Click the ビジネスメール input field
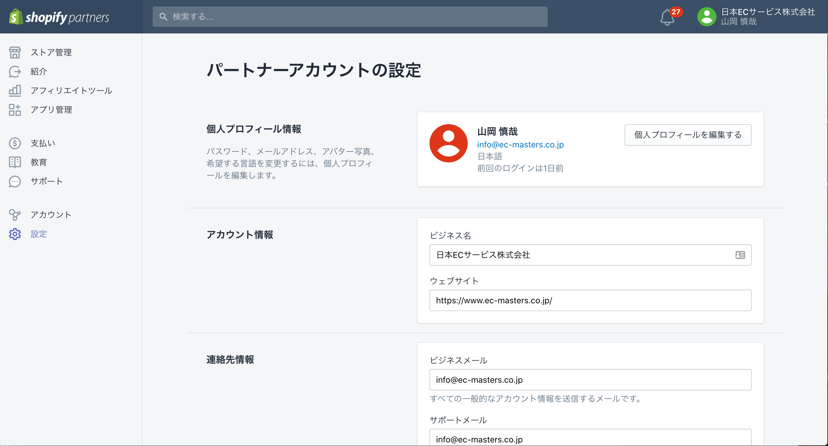The width and height of the screenshot is (828, 446). click(x=590, y=380)
